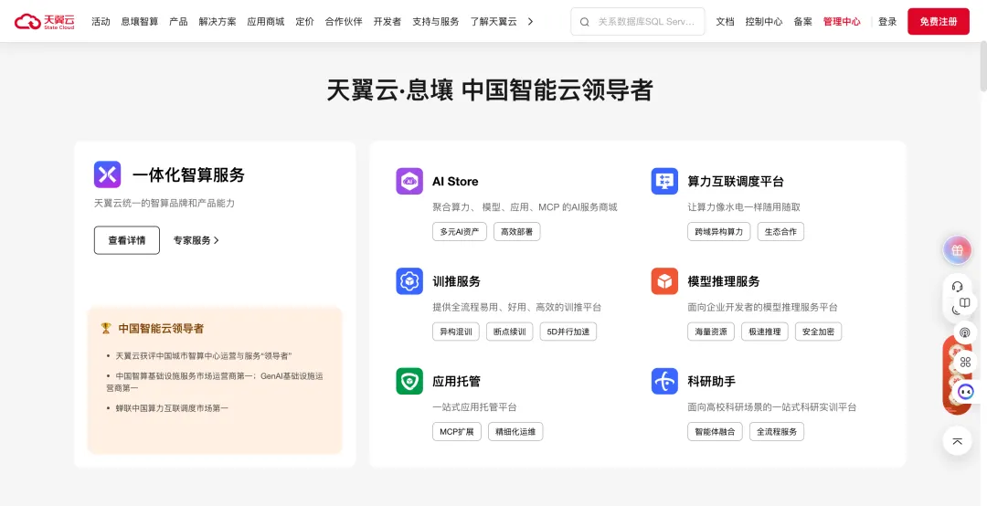Expand more navigation items with the chevron

(530, 21)
